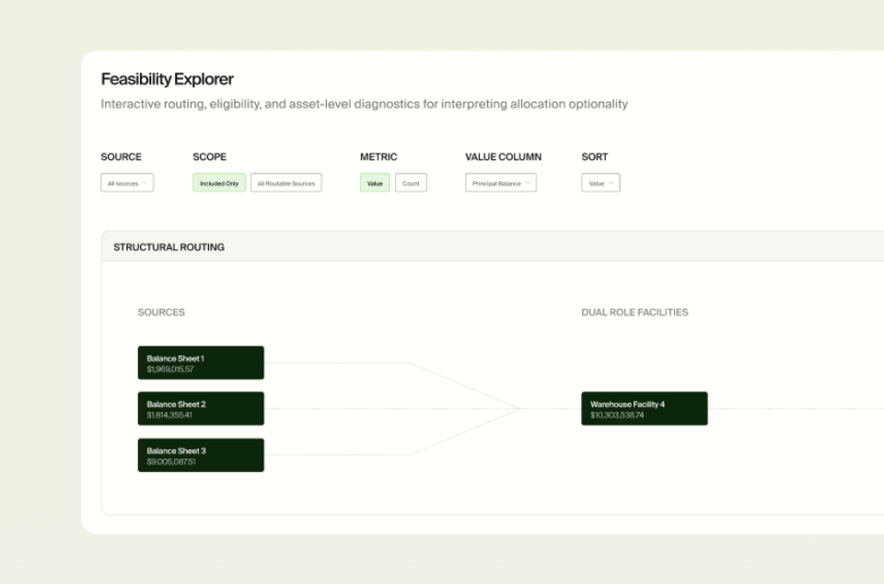884x584 pixels.
Task: Switch metric to Count
Action: pyautogui.click(x=411, y=182)
